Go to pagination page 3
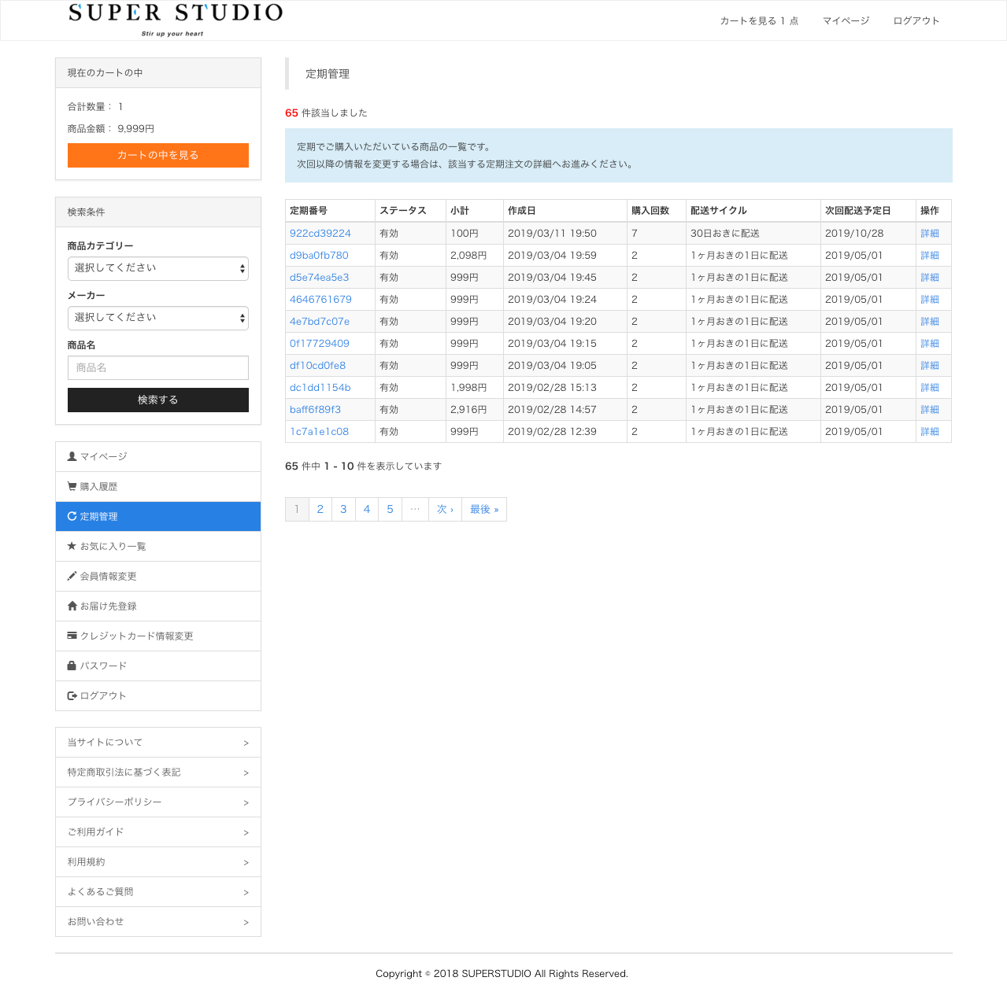 coord(343,509)
